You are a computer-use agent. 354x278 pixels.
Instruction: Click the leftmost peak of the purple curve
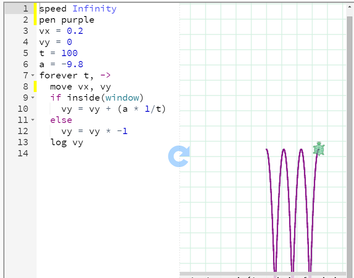(267, 149)
